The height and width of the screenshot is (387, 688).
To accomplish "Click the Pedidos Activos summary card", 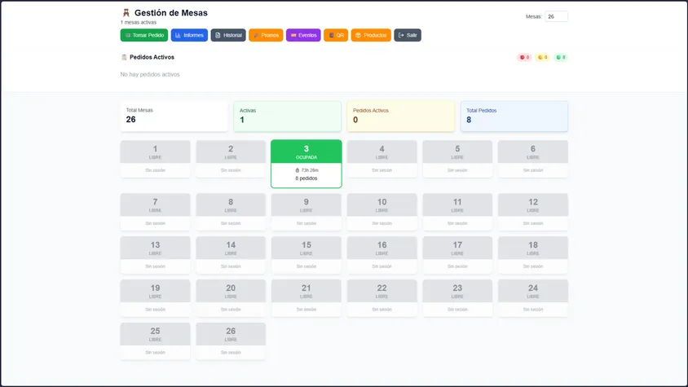I will (x=400, y=117).
